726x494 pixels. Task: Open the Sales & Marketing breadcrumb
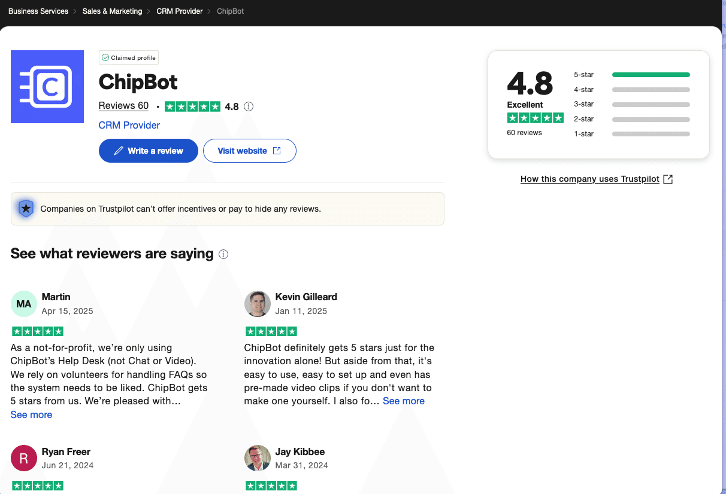112,11
